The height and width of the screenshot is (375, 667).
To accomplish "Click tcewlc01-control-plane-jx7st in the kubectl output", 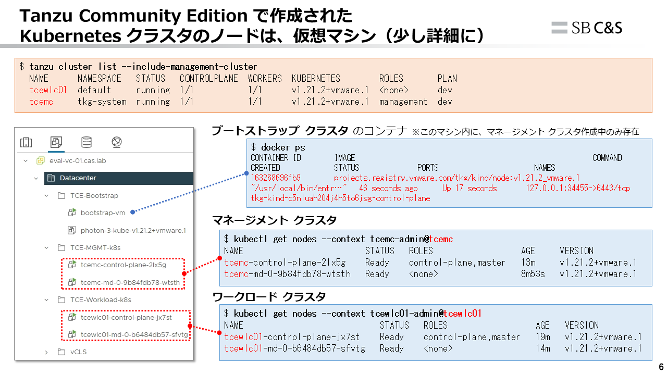I will pyautogui.click(x=292, y=337).
